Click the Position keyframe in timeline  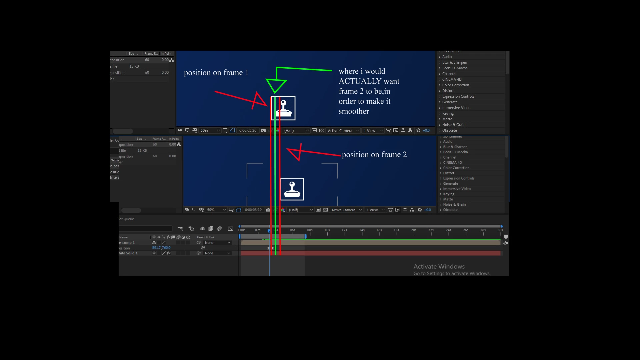click(269, 248)
